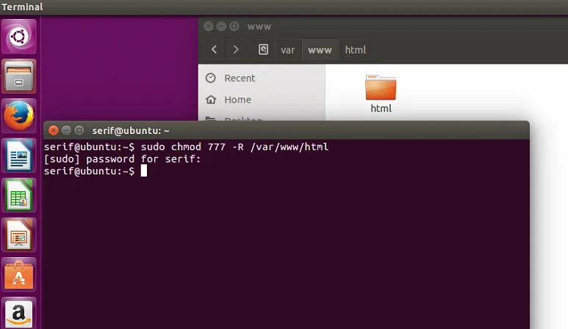
Task: Go forward in Files window
Action: 235,50
